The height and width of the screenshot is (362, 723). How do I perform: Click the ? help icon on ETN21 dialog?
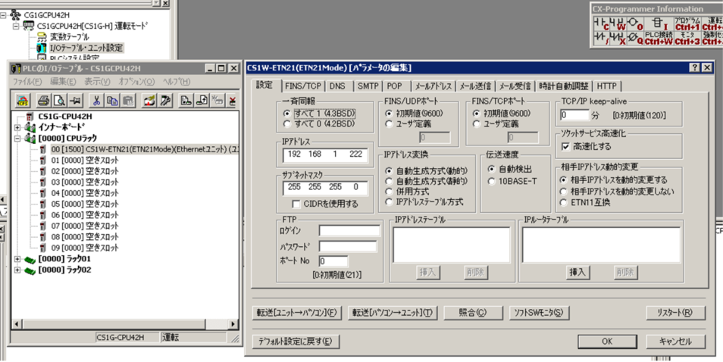[x=694, y=67]
